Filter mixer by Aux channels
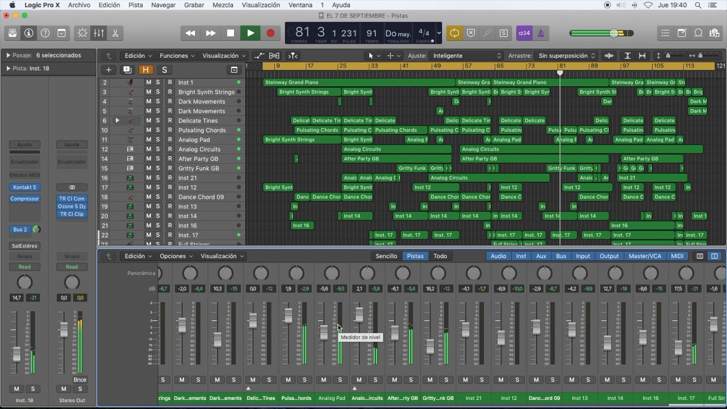Screen dimensions: 727x409 (541, 256)
